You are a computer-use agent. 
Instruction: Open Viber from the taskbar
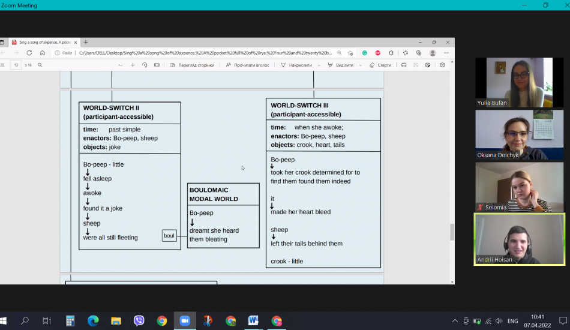(139, 321)
